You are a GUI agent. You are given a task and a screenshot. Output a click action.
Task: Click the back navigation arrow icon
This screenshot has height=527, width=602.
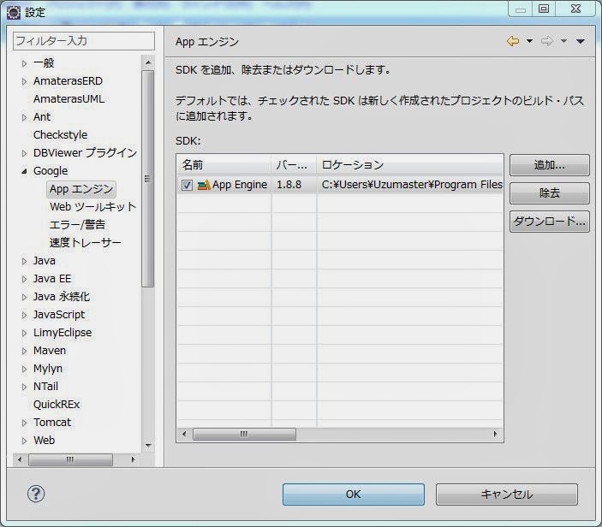(513, 41)
